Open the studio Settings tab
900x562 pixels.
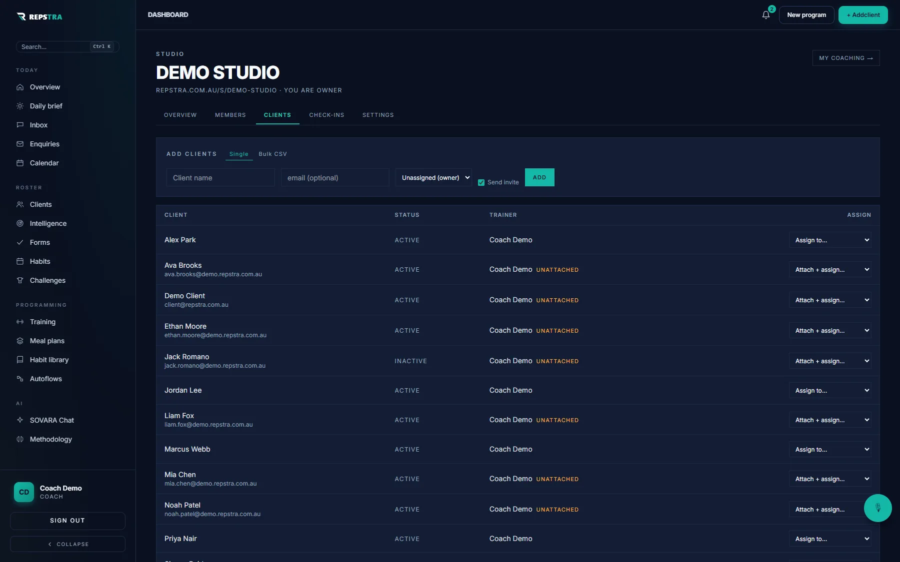378,115
